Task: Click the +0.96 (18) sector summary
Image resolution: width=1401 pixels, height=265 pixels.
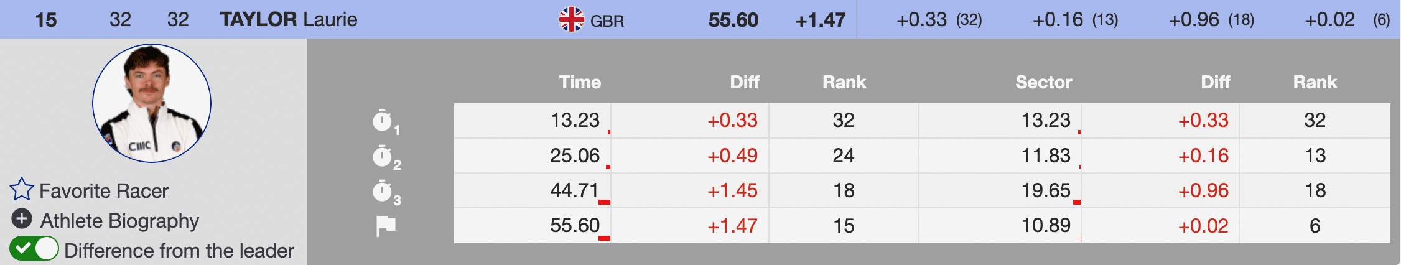Action: click(x=1211, y=20)
